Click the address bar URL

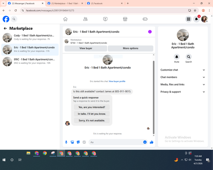[x=50, y=11]
